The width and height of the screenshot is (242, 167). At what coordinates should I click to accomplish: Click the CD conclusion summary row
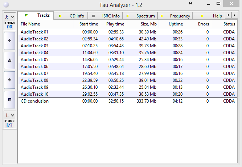[x=128, y=101]
